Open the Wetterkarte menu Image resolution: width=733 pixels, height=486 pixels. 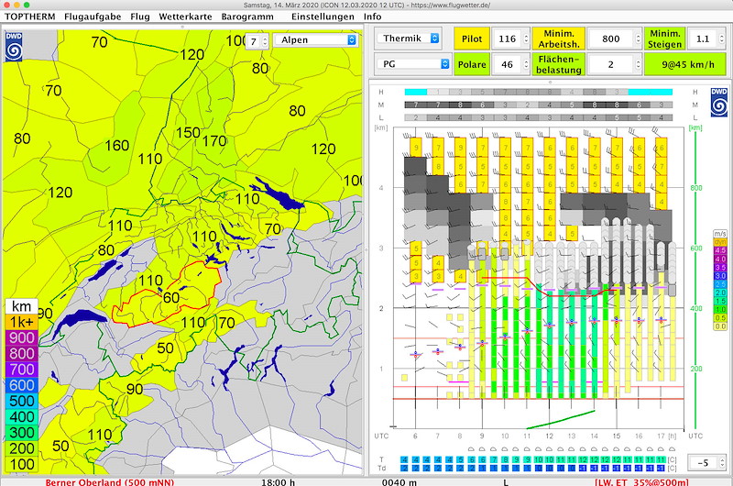[185, 17]
